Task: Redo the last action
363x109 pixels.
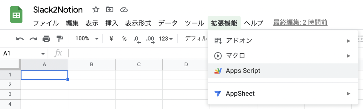Action: (x=33, y=39)
